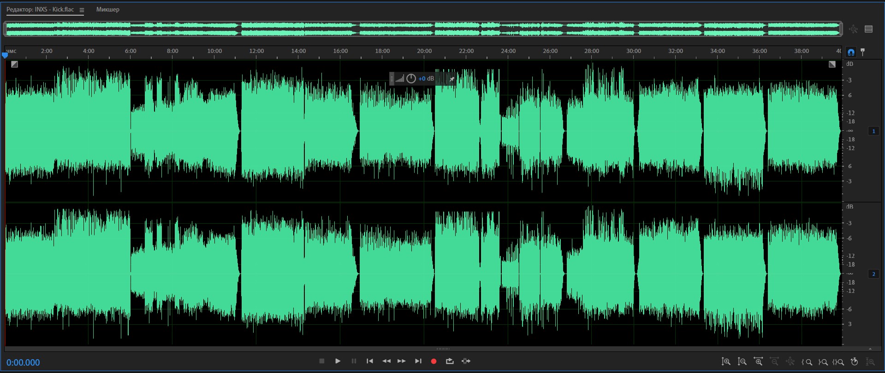The height and width of the screenshot is (373, 885).
Task: Click Zoom In Amplitude icon
Action: (726, 362)
